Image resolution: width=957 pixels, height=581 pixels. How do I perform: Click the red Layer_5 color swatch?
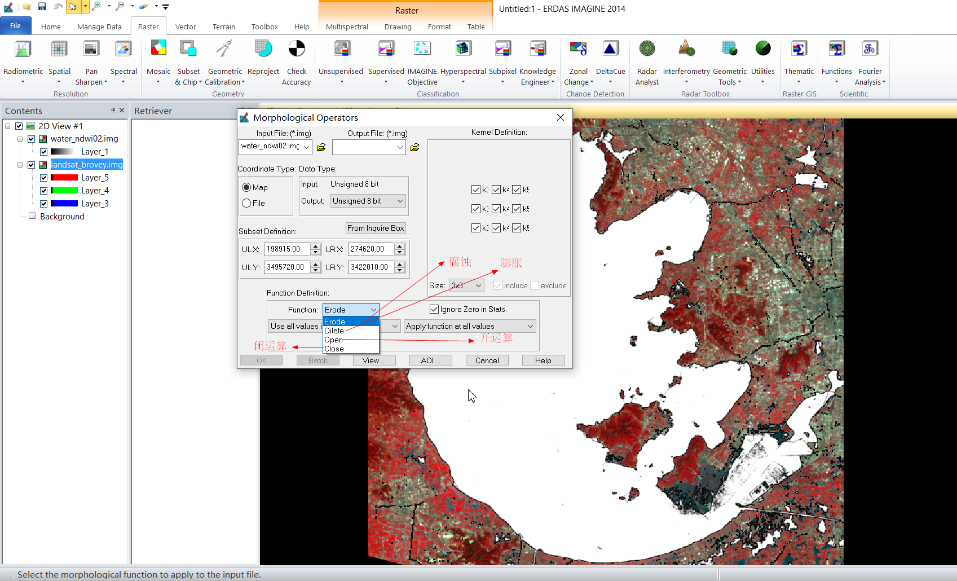pos(64,178)
